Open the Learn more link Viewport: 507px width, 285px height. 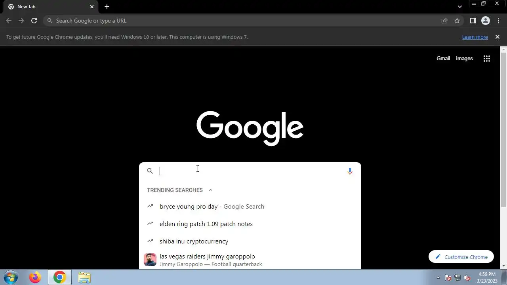click(475, 37)
